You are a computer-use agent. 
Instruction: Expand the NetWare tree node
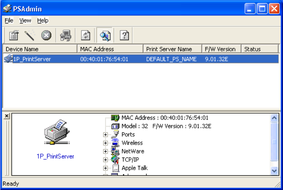point(105,151)
